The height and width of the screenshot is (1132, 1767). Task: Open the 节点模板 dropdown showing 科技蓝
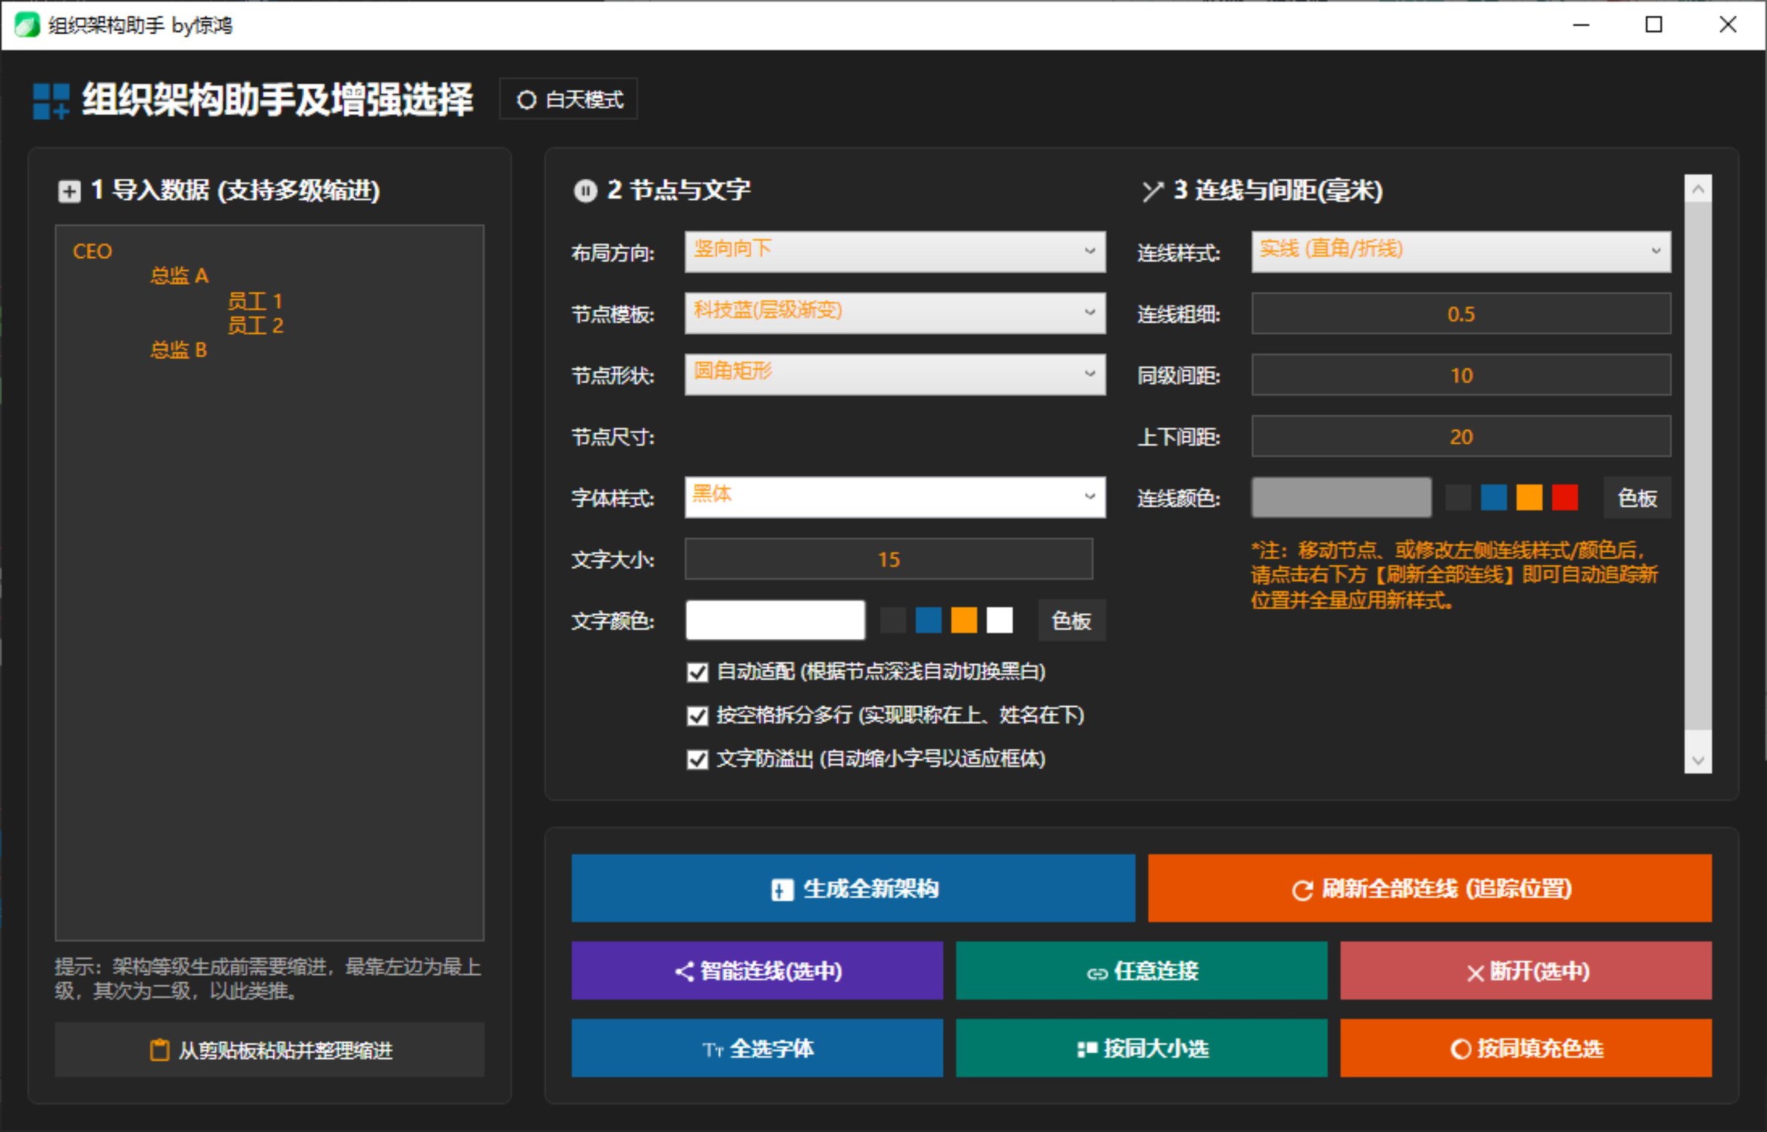tap(895, 313)
